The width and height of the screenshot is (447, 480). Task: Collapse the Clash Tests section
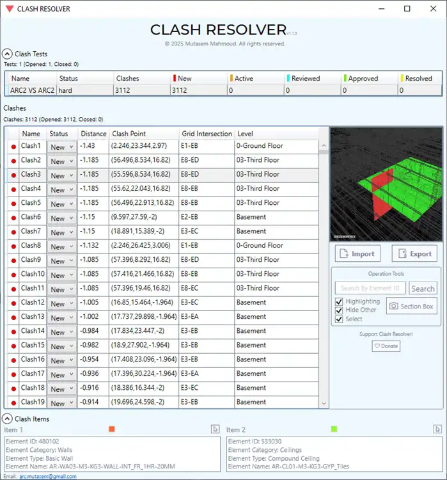pos(7,54)
